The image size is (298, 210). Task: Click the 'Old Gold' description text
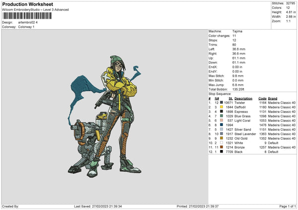(x=241, y=138)
